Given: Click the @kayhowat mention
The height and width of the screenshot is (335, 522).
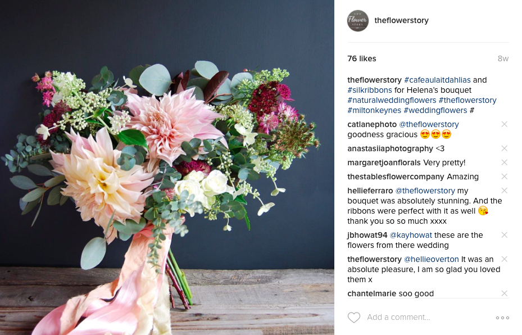Looking at the screenshot, I should coord(411,235).
